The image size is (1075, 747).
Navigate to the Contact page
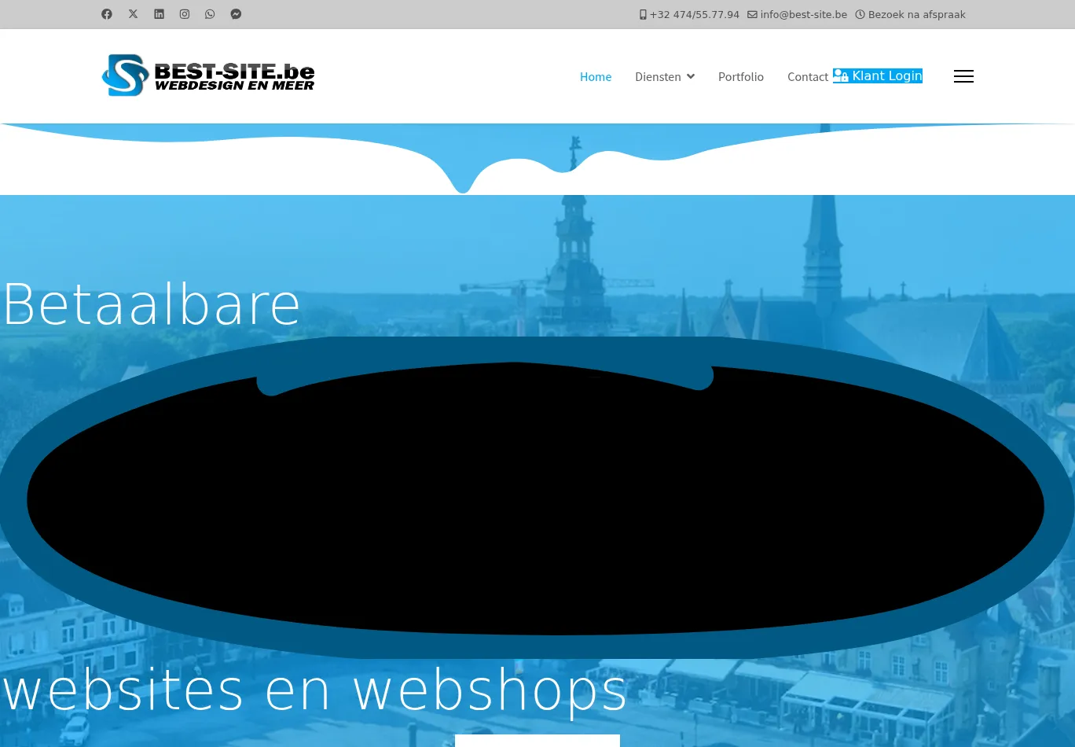tap(808, 76)
